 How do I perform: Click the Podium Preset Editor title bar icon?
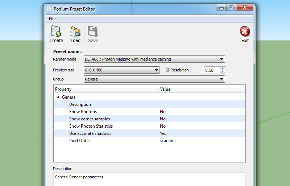(49, 9)
